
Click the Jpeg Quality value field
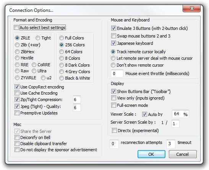77,108
